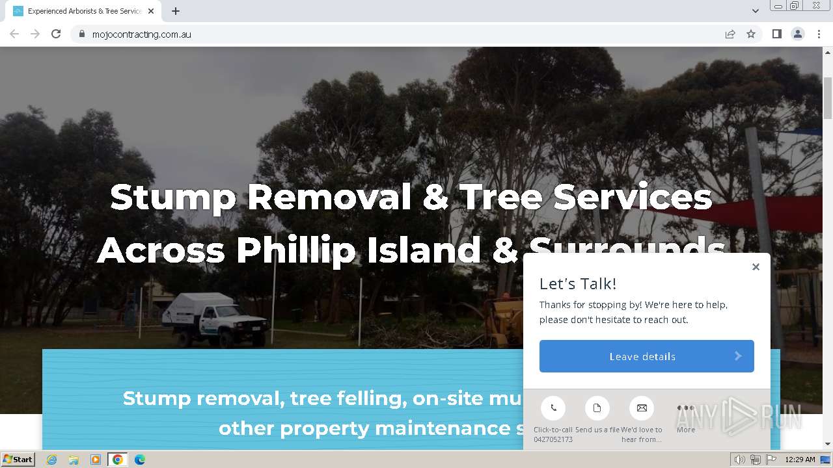Expand the tab search dropdown arrow
The width and height of the screenshot is (833, 468).
coord(756,11)
